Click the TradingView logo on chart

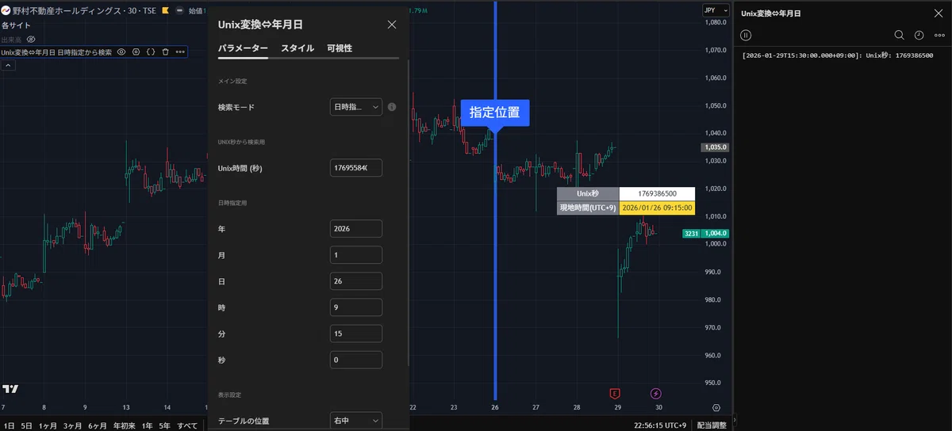point(10,389)
